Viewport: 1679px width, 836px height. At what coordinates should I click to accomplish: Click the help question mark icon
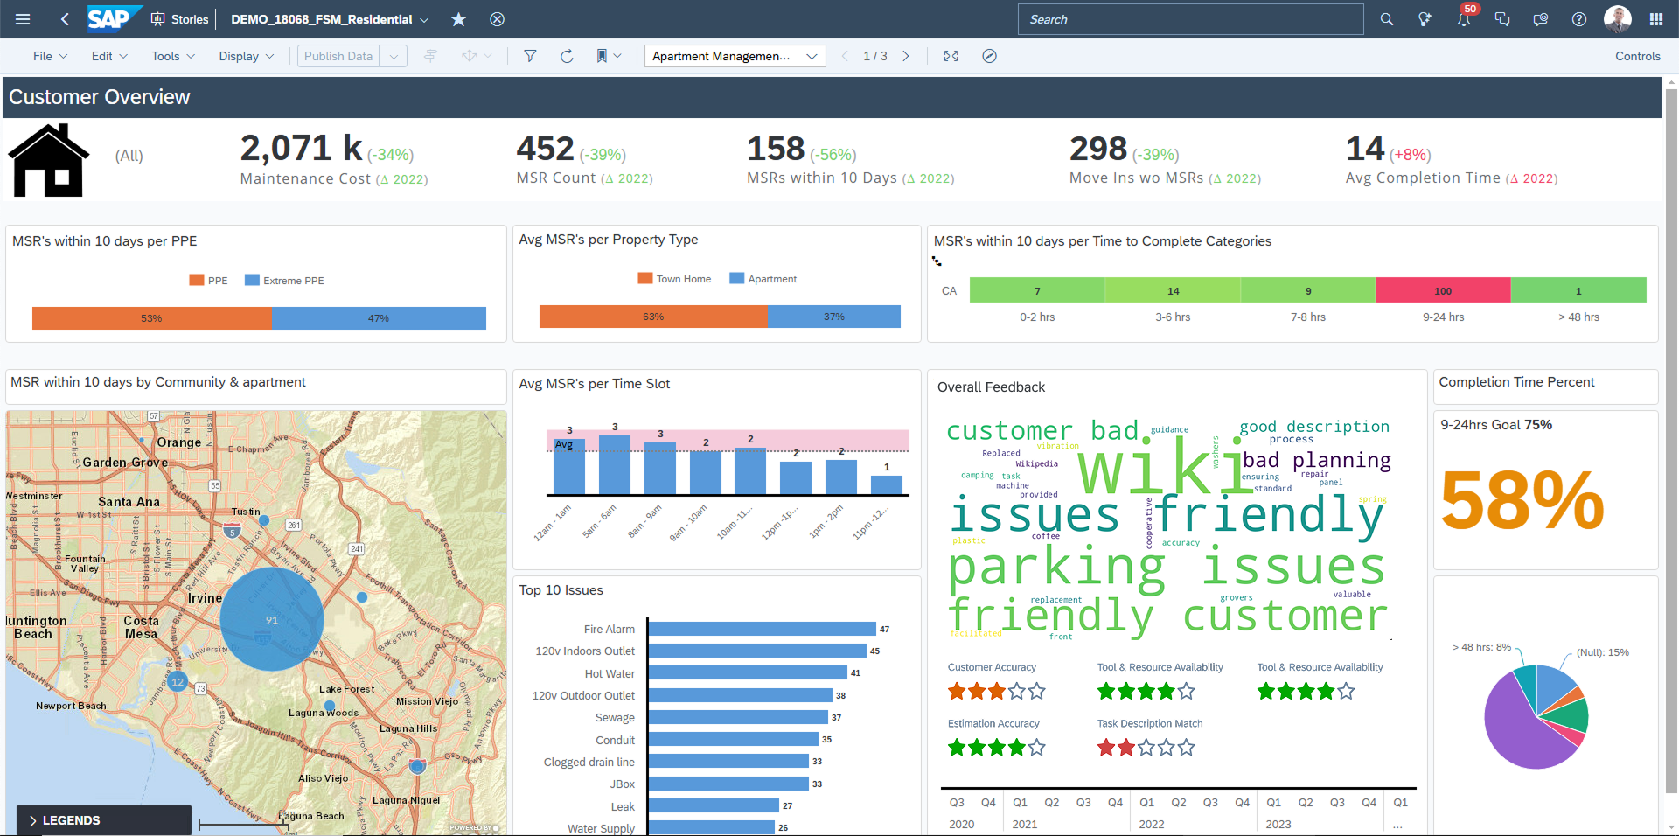1578,19
